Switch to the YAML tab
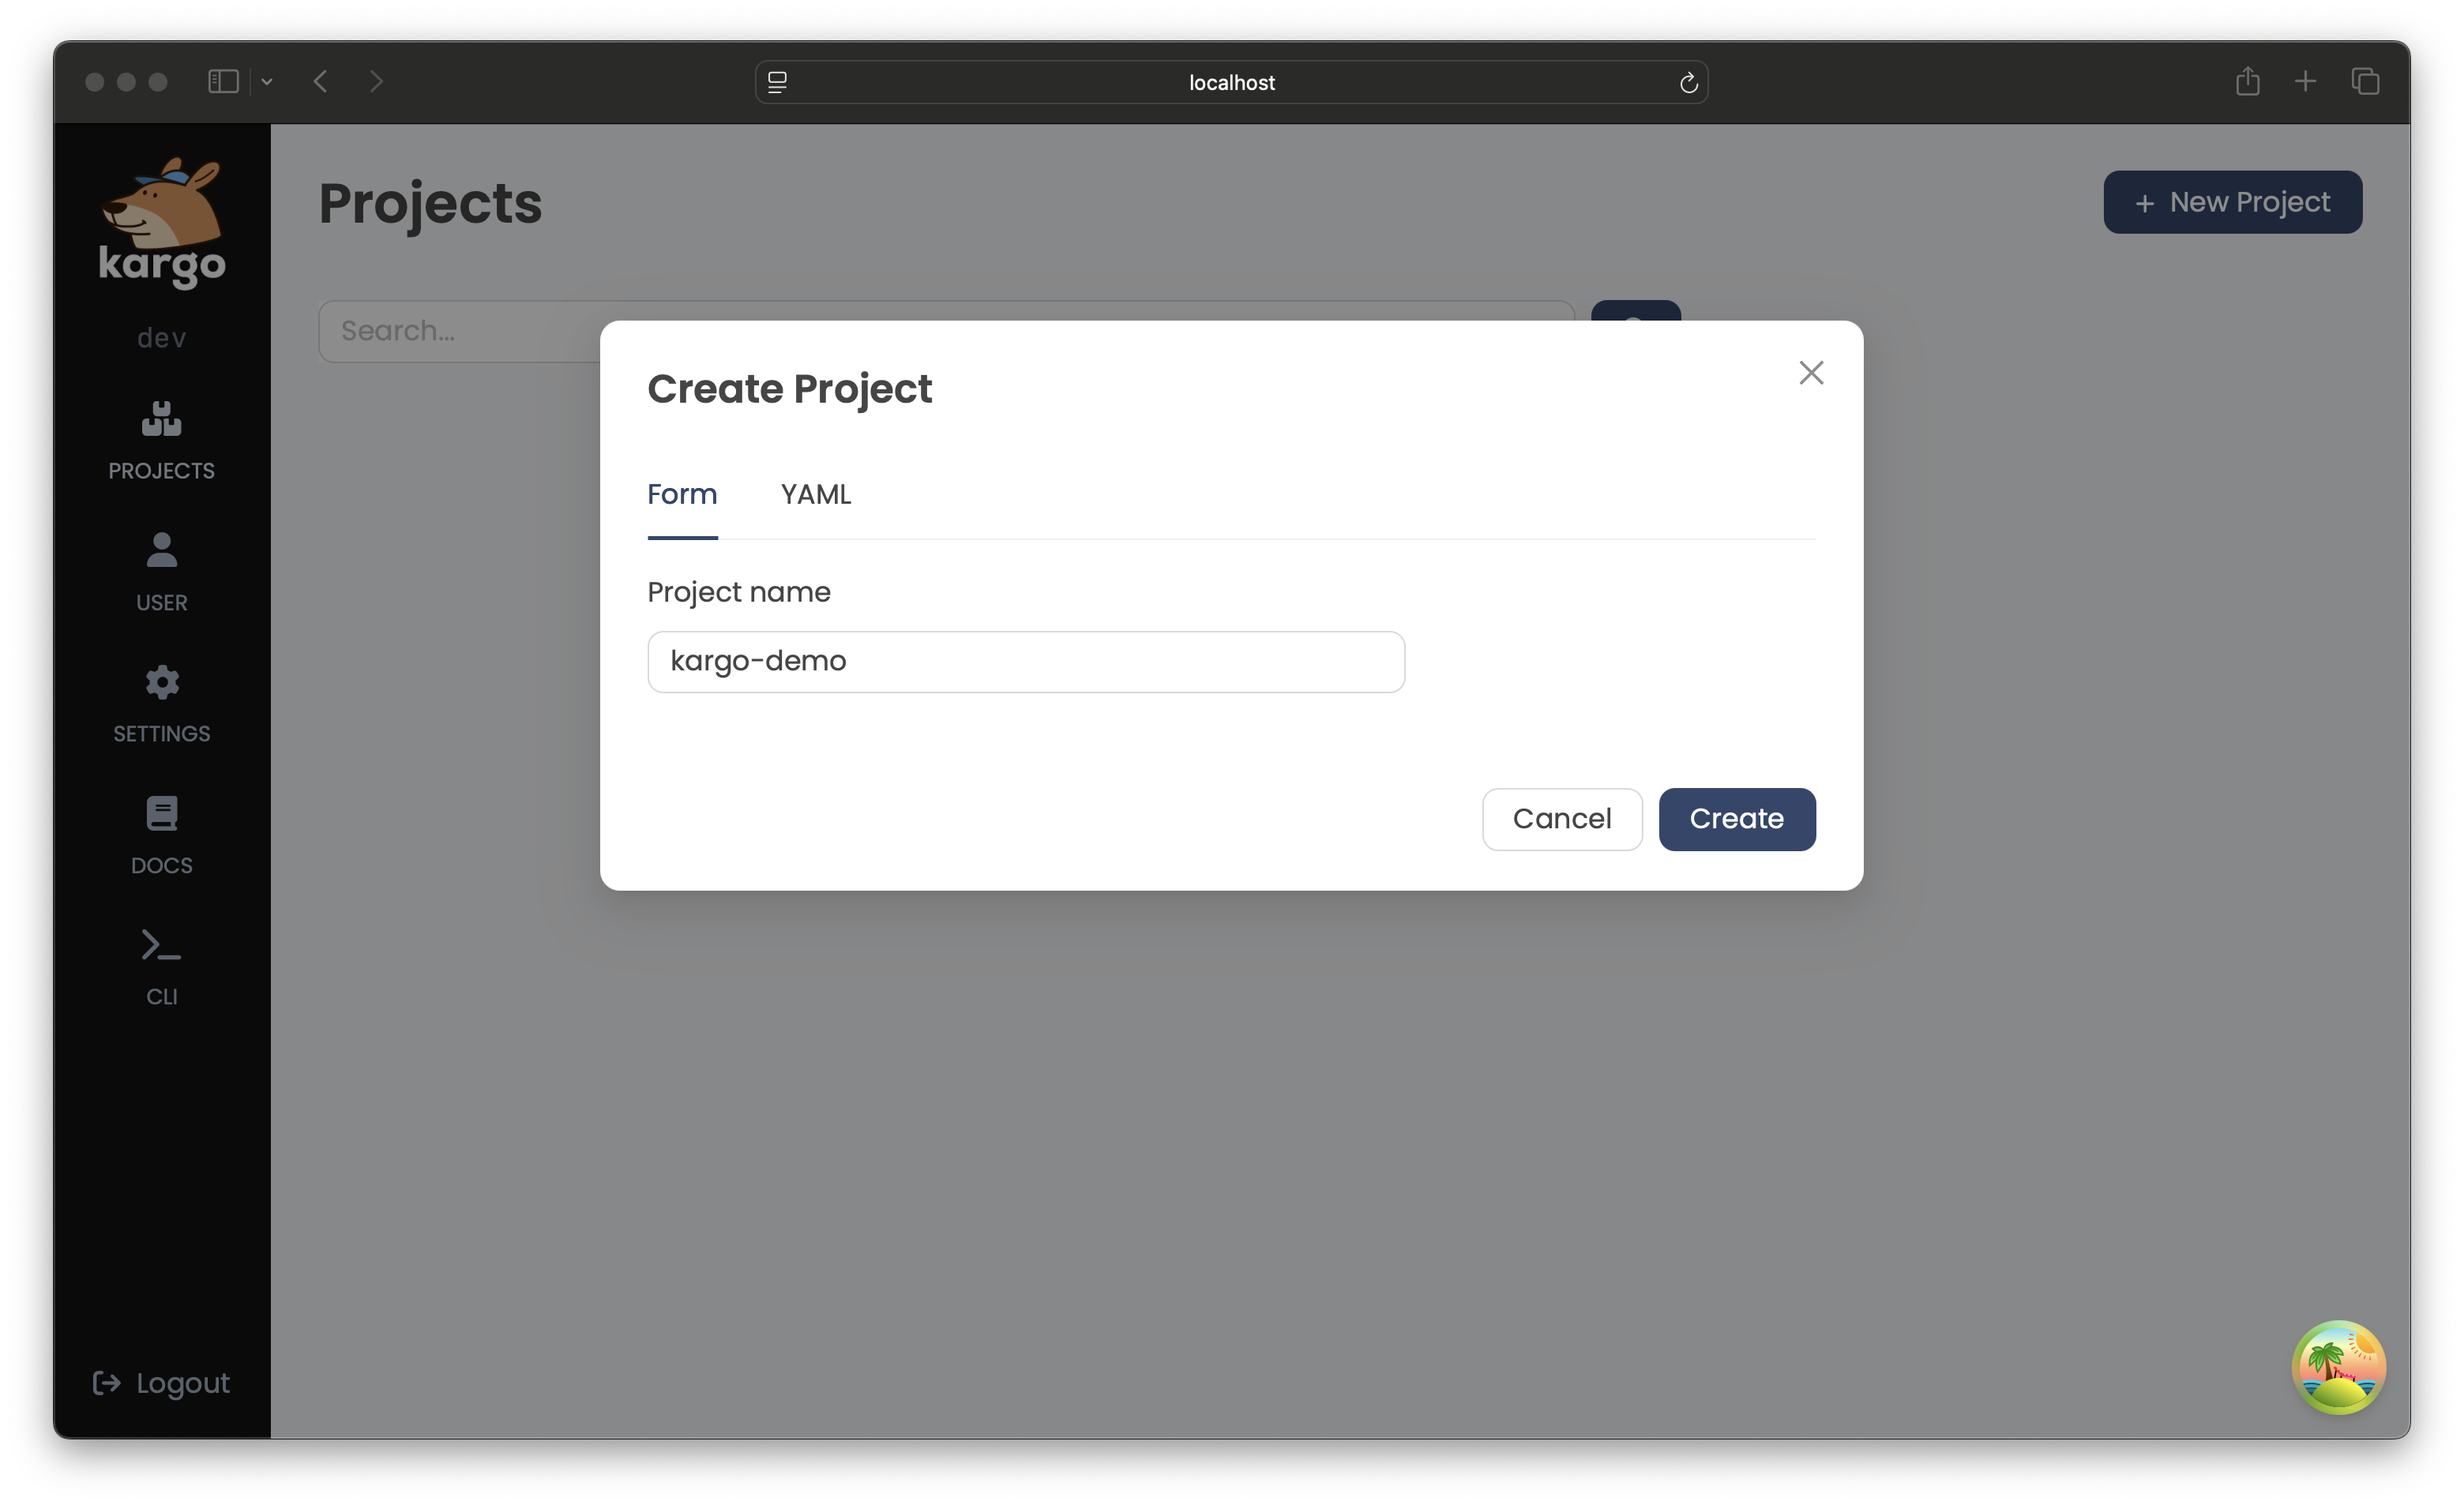The width and height of the screenshot is (2464, 1505). (x=815, y=494)
